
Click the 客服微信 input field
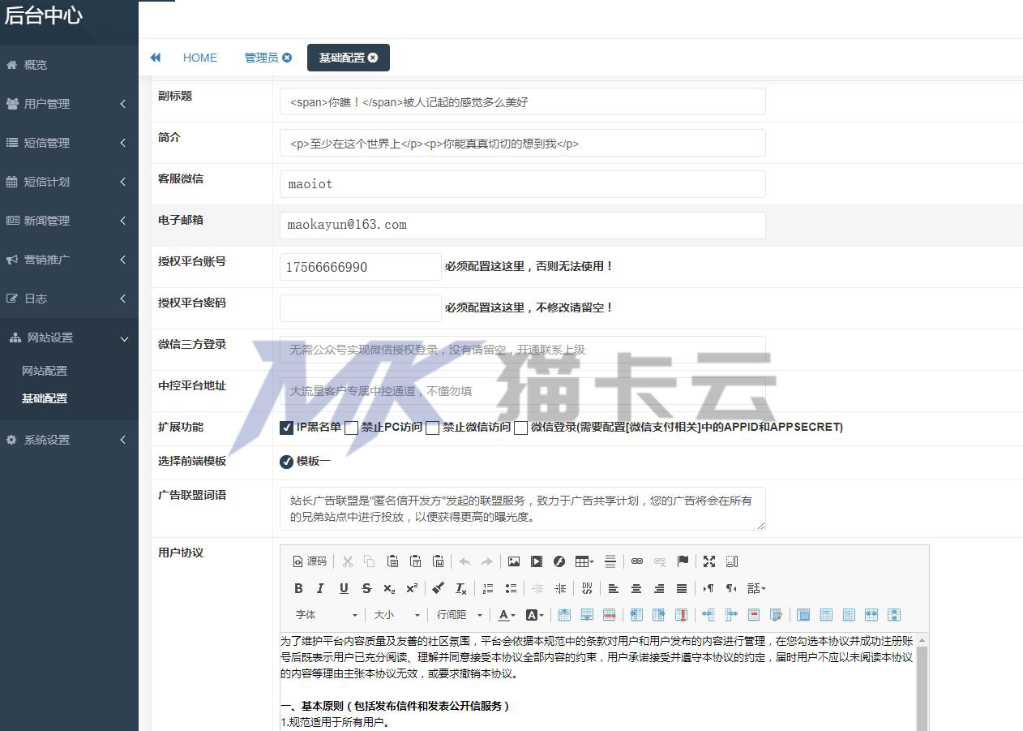click(x=523, y=184)
